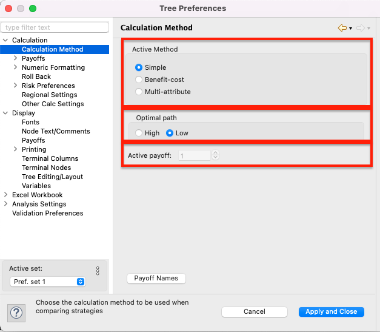Open the back history dropdown arrow
380x332 pixels.
[x=350, y=29]
